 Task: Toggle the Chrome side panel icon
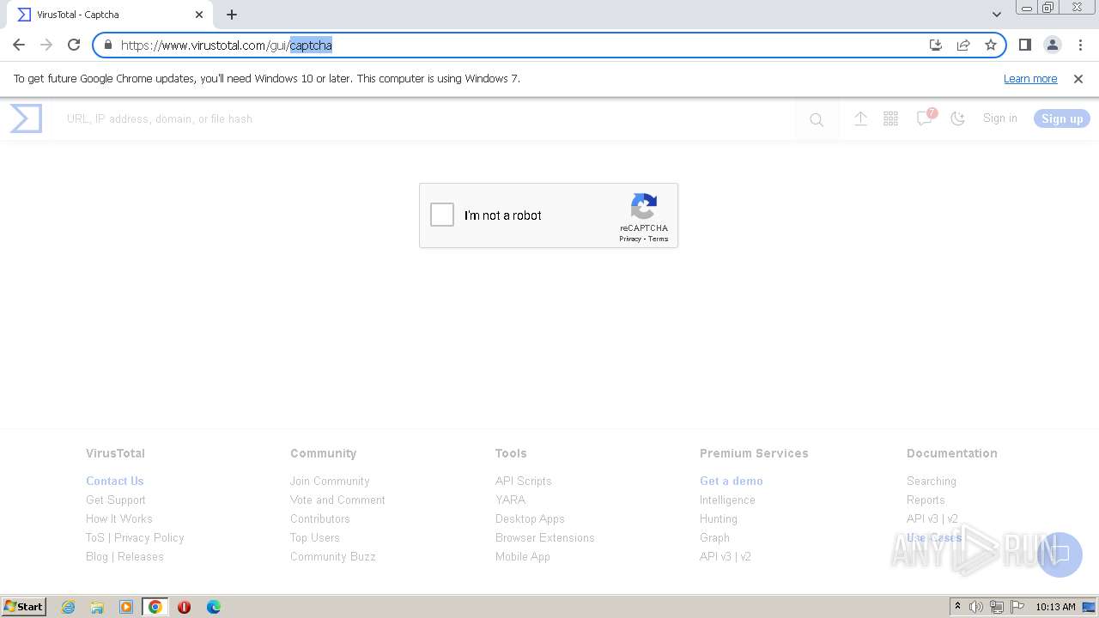click(x=1024, y=45)
